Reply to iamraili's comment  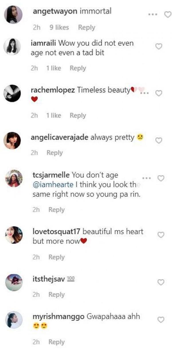point(78,68)
